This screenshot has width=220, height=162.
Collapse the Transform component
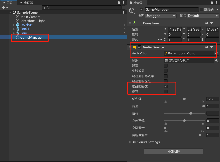coord(130,23)
